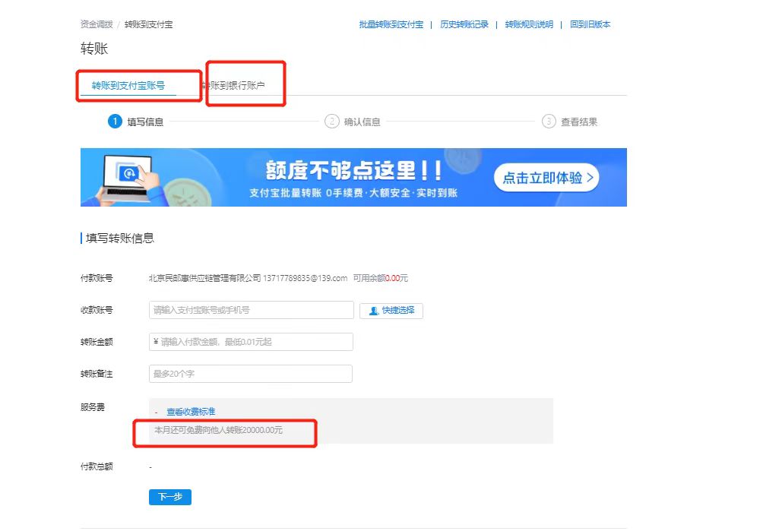Click the 快捷选择 contact icon button
The height and width of the screenshot is (531, 782).
pyautogui.click(x=391, y=311)
